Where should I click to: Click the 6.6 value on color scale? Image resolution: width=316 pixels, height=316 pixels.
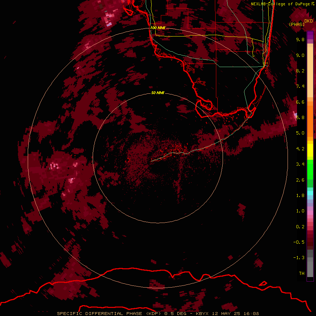[x=300, y=102]
